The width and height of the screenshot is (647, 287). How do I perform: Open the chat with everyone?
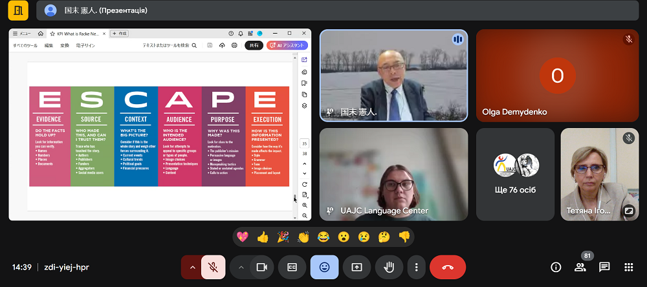pyautogui.click(x=604, y=267)
